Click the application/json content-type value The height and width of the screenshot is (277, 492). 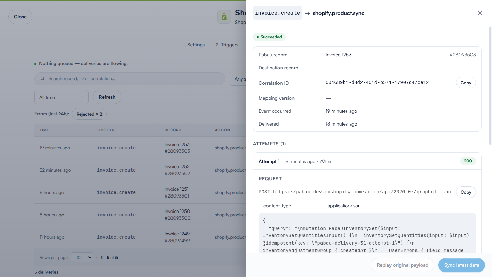click(x=344, y=206)
